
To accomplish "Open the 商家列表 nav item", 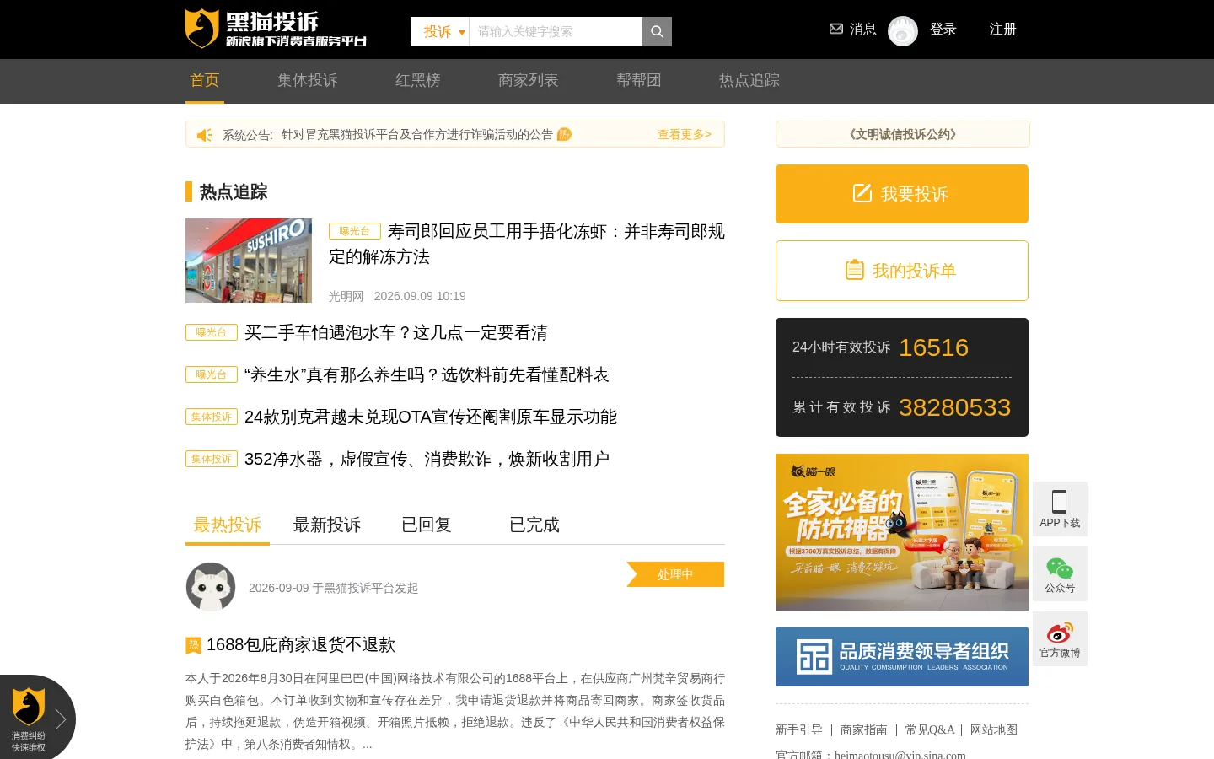I will (529, 80).
